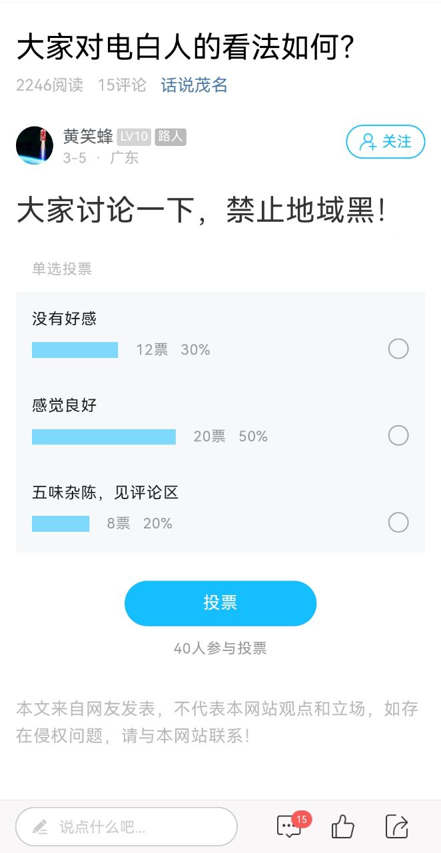Open the 话说茂名 topic link
The height and width of the screenshot is (853, 441).
tap(194, 85)
